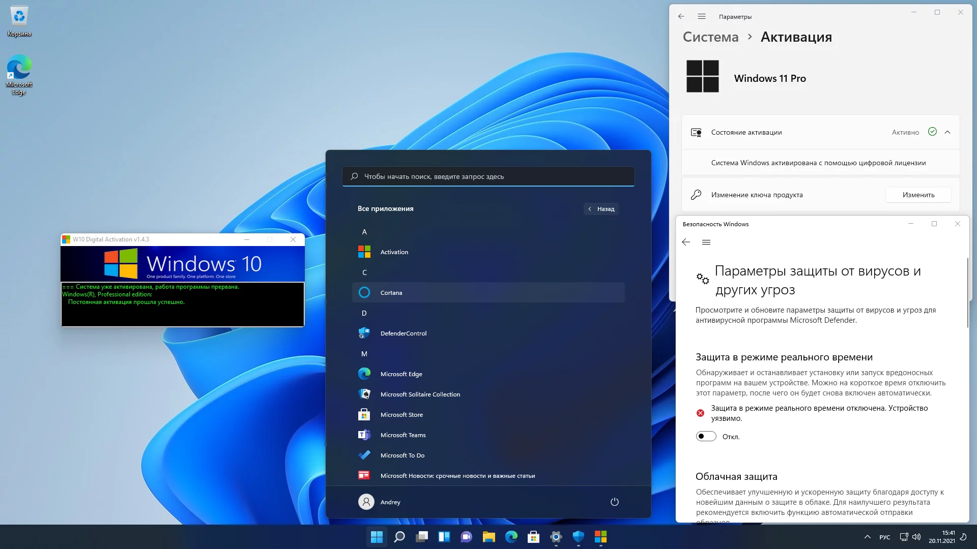Open Windows Security shield in taskbar
Viewport: 977px width, 549px height.
pos(578,537)
